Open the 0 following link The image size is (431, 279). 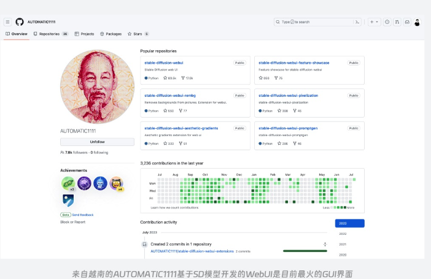click(x=99, y=153)
